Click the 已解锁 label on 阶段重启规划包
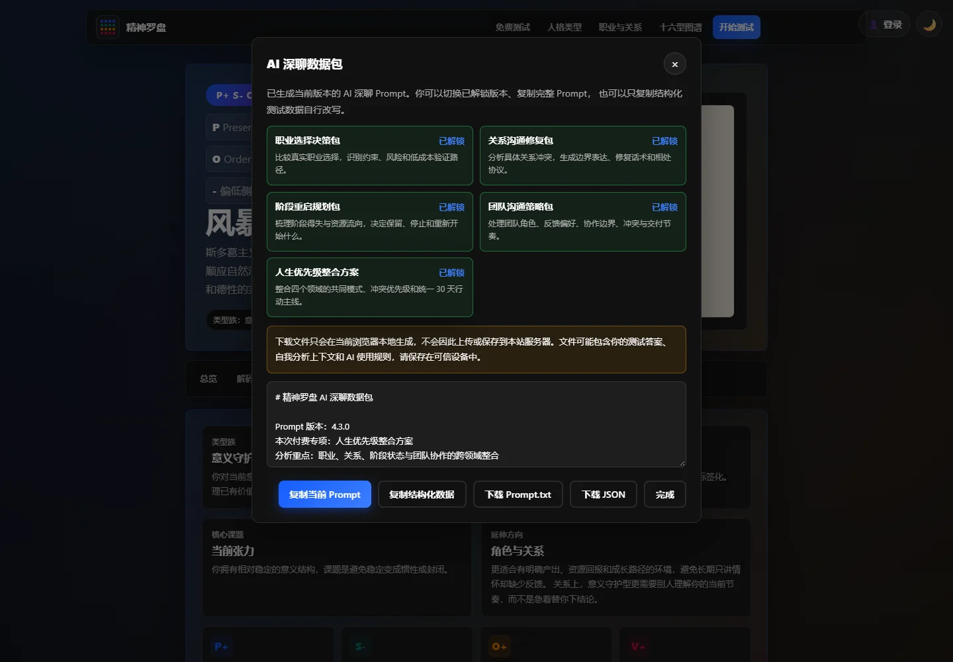953x662 pixels. 452,207
